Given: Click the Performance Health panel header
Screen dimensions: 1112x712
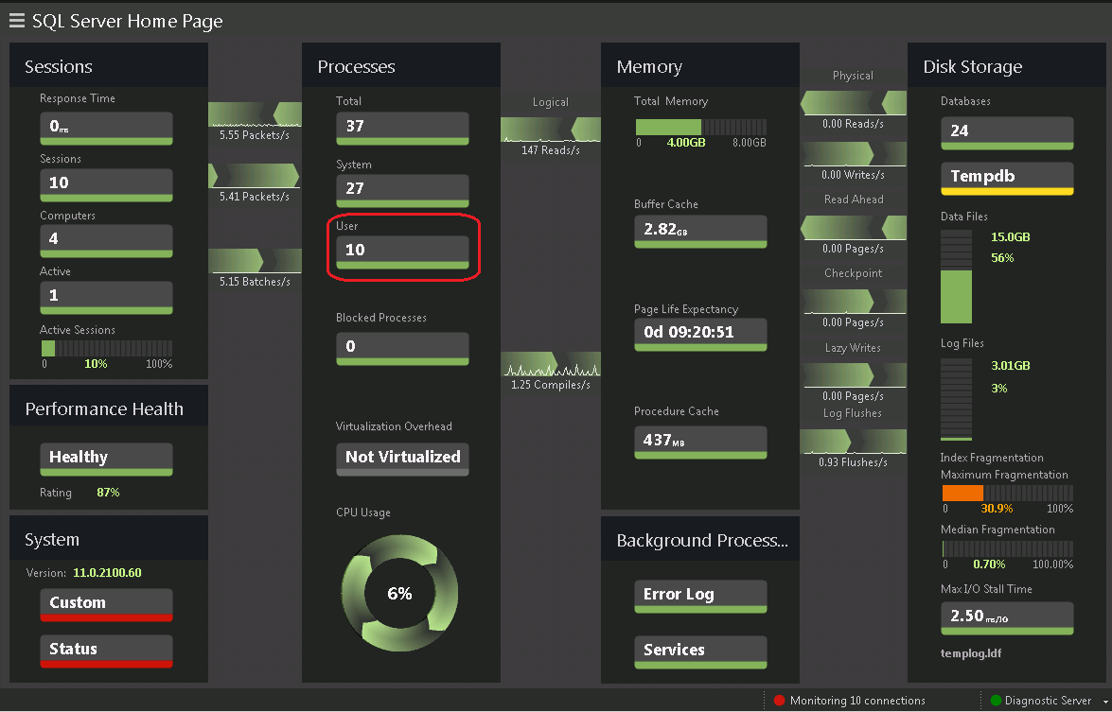Looking at the screenshot, I should (x=109, y=407).
